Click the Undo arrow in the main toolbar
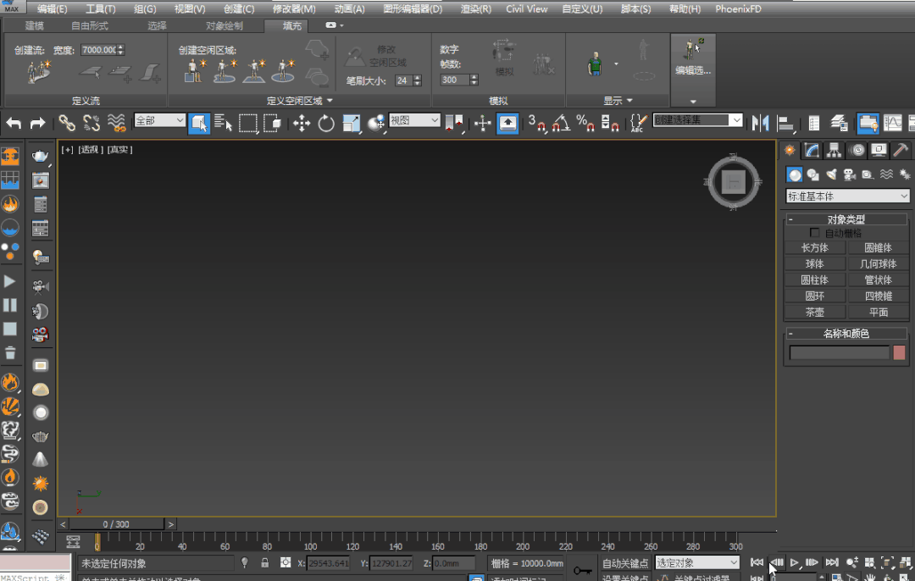 14,124
